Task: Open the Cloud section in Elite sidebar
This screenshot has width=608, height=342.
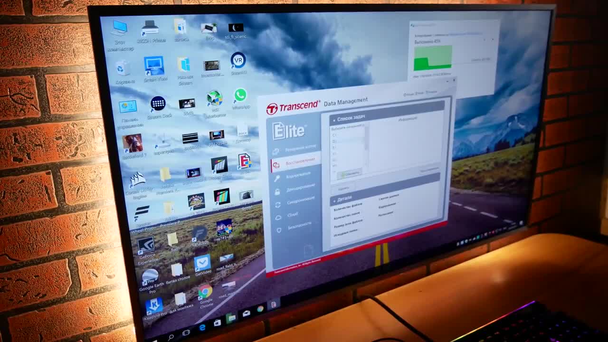Action: coord(287,215)
